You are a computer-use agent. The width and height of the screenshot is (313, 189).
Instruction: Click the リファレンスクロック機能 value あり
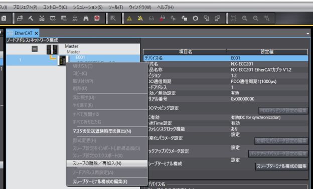(x=234, y=129)
